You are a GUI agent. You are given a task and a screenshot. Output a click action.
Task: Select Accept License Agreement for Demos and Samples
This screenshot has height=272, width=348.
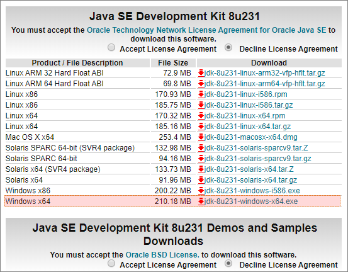click(x=111, y=264)
